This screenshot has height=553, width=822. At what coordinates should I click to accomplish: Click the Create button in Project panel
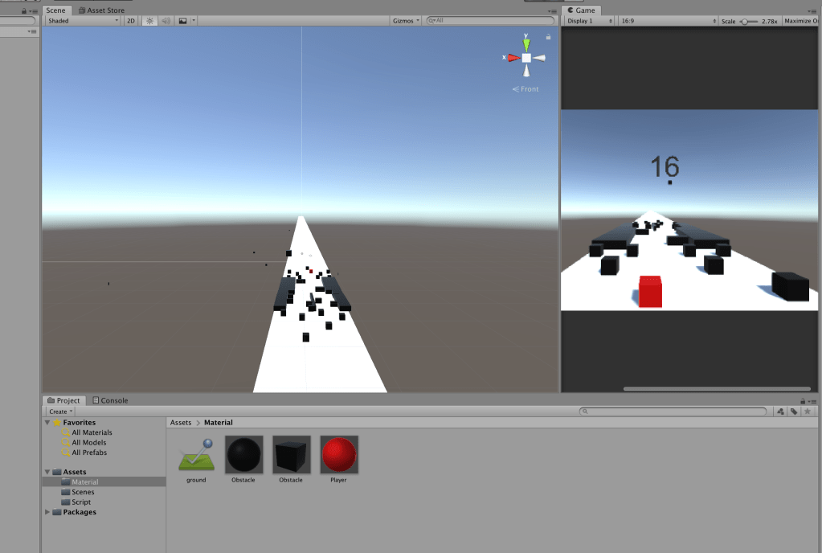tap(60, 412)
